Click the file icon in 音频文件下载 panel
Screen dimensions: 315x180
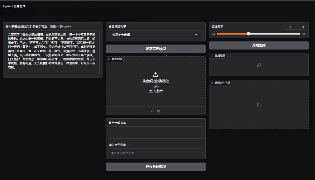click(x=259, y=105)
